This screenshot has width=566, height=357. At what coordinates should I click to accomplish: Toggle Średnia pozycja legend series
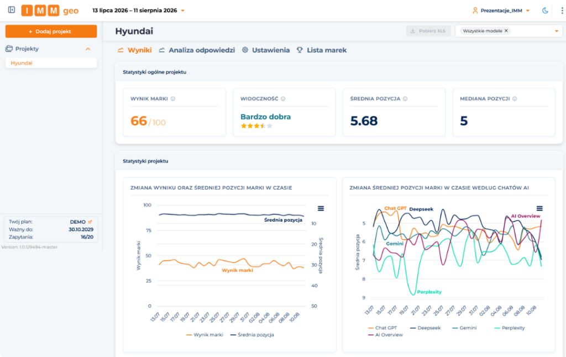click(252, 335)
